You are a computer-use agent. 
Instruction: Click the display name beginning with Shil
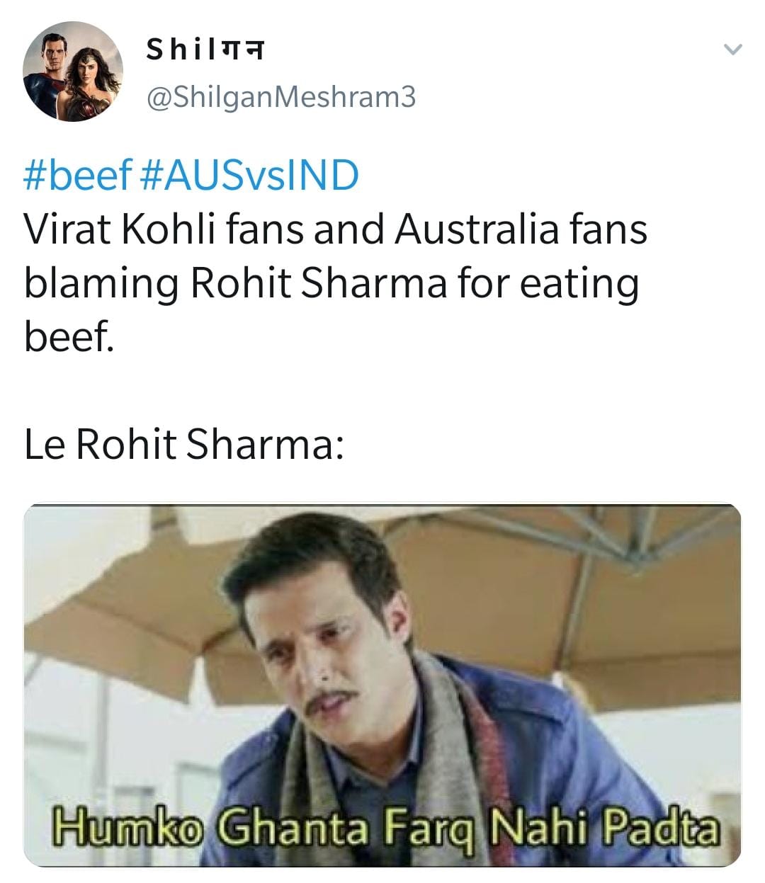(x=205, y=50)
